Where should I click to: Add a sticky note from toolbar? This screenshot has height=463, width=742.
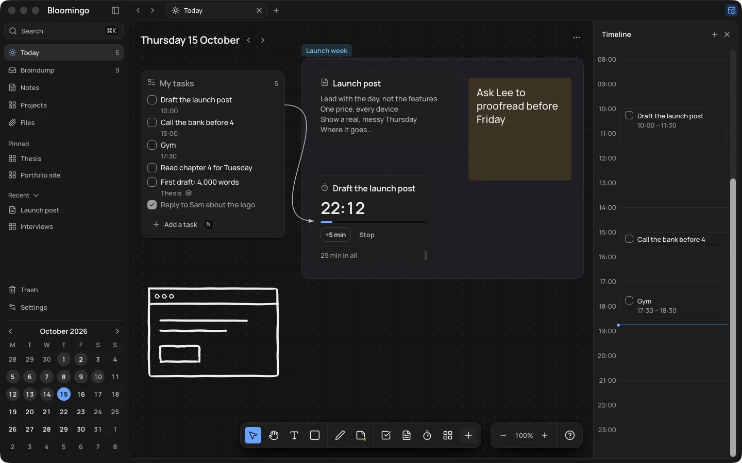(x=361, y=435)
